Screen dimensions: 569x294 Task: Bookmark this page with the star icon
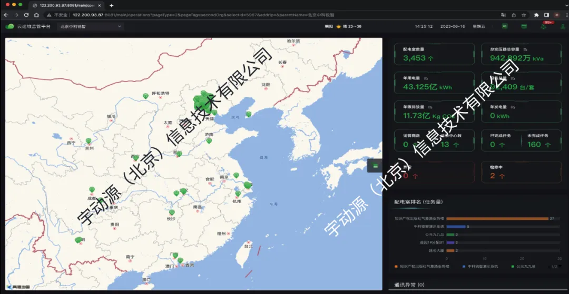tap(525, 15)
